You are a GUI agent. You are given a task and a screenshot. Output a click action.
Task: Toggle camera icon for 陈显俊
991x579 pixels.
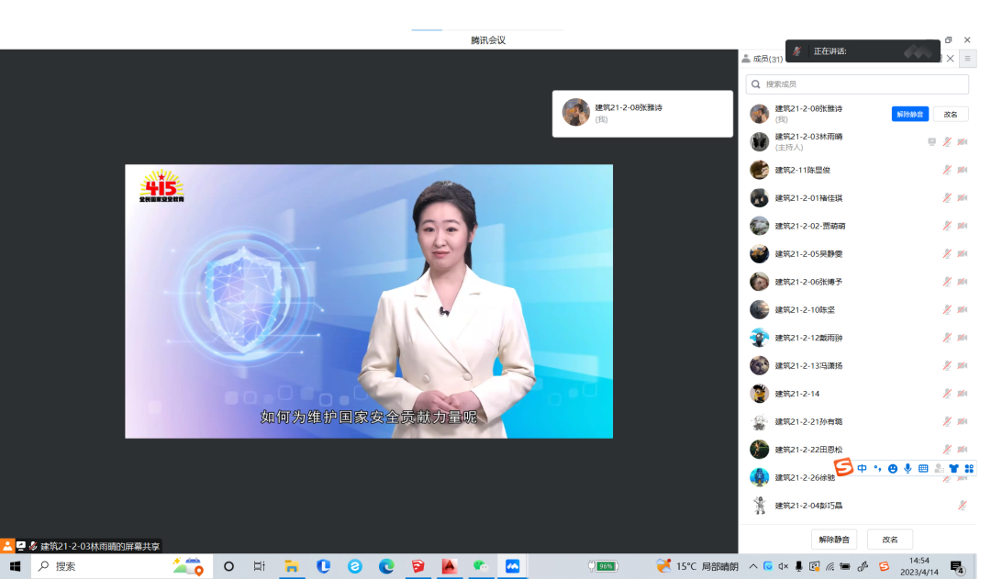(x=963, y=171)
